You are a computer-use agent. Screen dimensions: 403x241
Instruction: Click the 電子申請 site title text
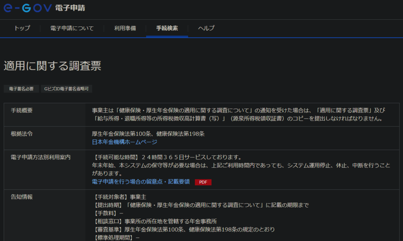pos(70,8)
